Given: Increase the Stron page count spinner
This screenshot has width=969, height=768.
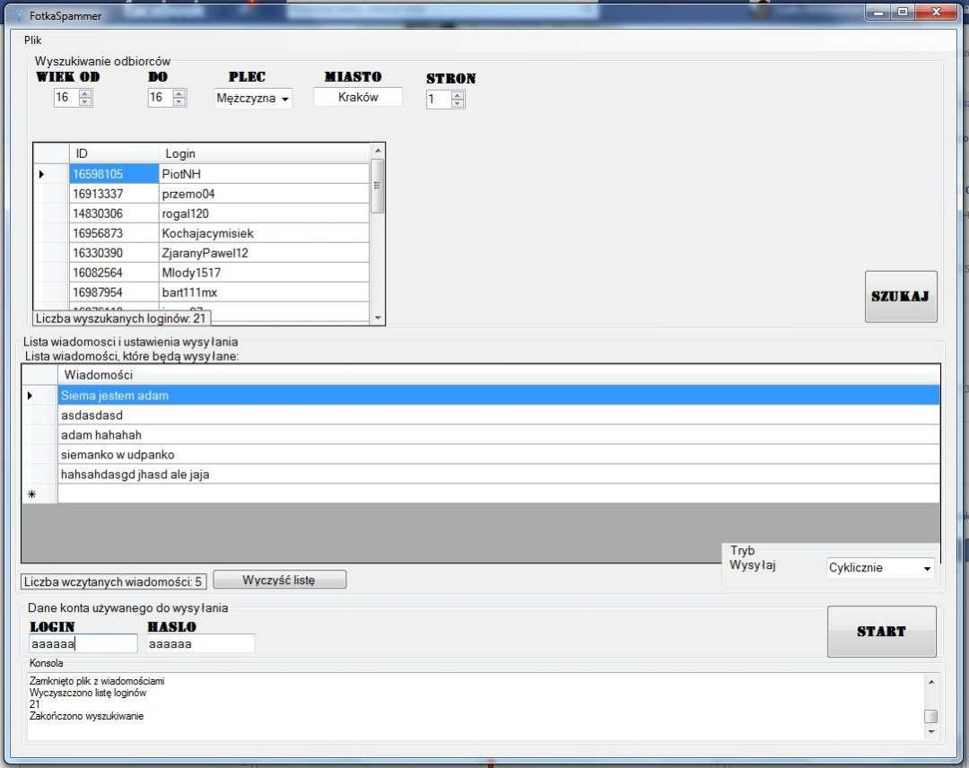Looking at the screenshot, I should [x=458, y=95].
